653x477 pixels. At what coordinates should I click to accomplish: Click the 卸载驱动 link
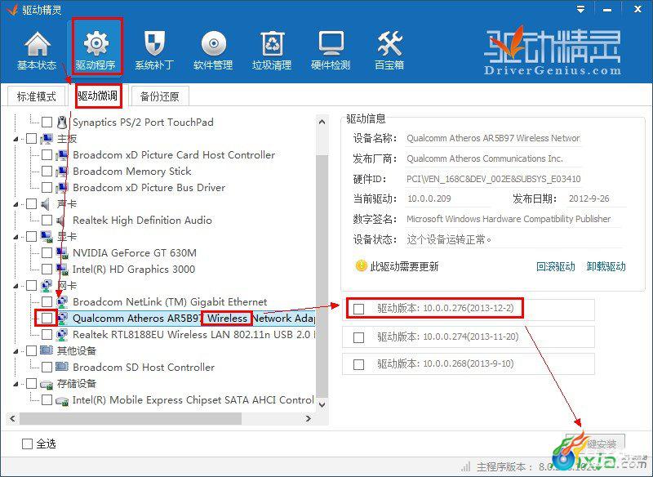(606, 266)
